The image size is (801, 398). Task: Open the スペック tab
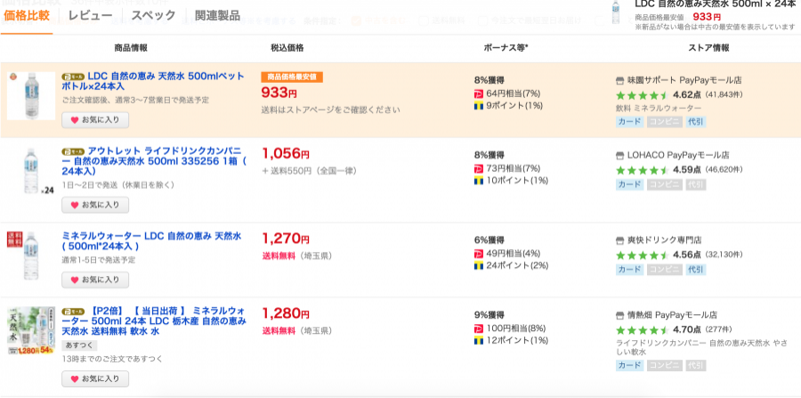(x=153, y=16)
